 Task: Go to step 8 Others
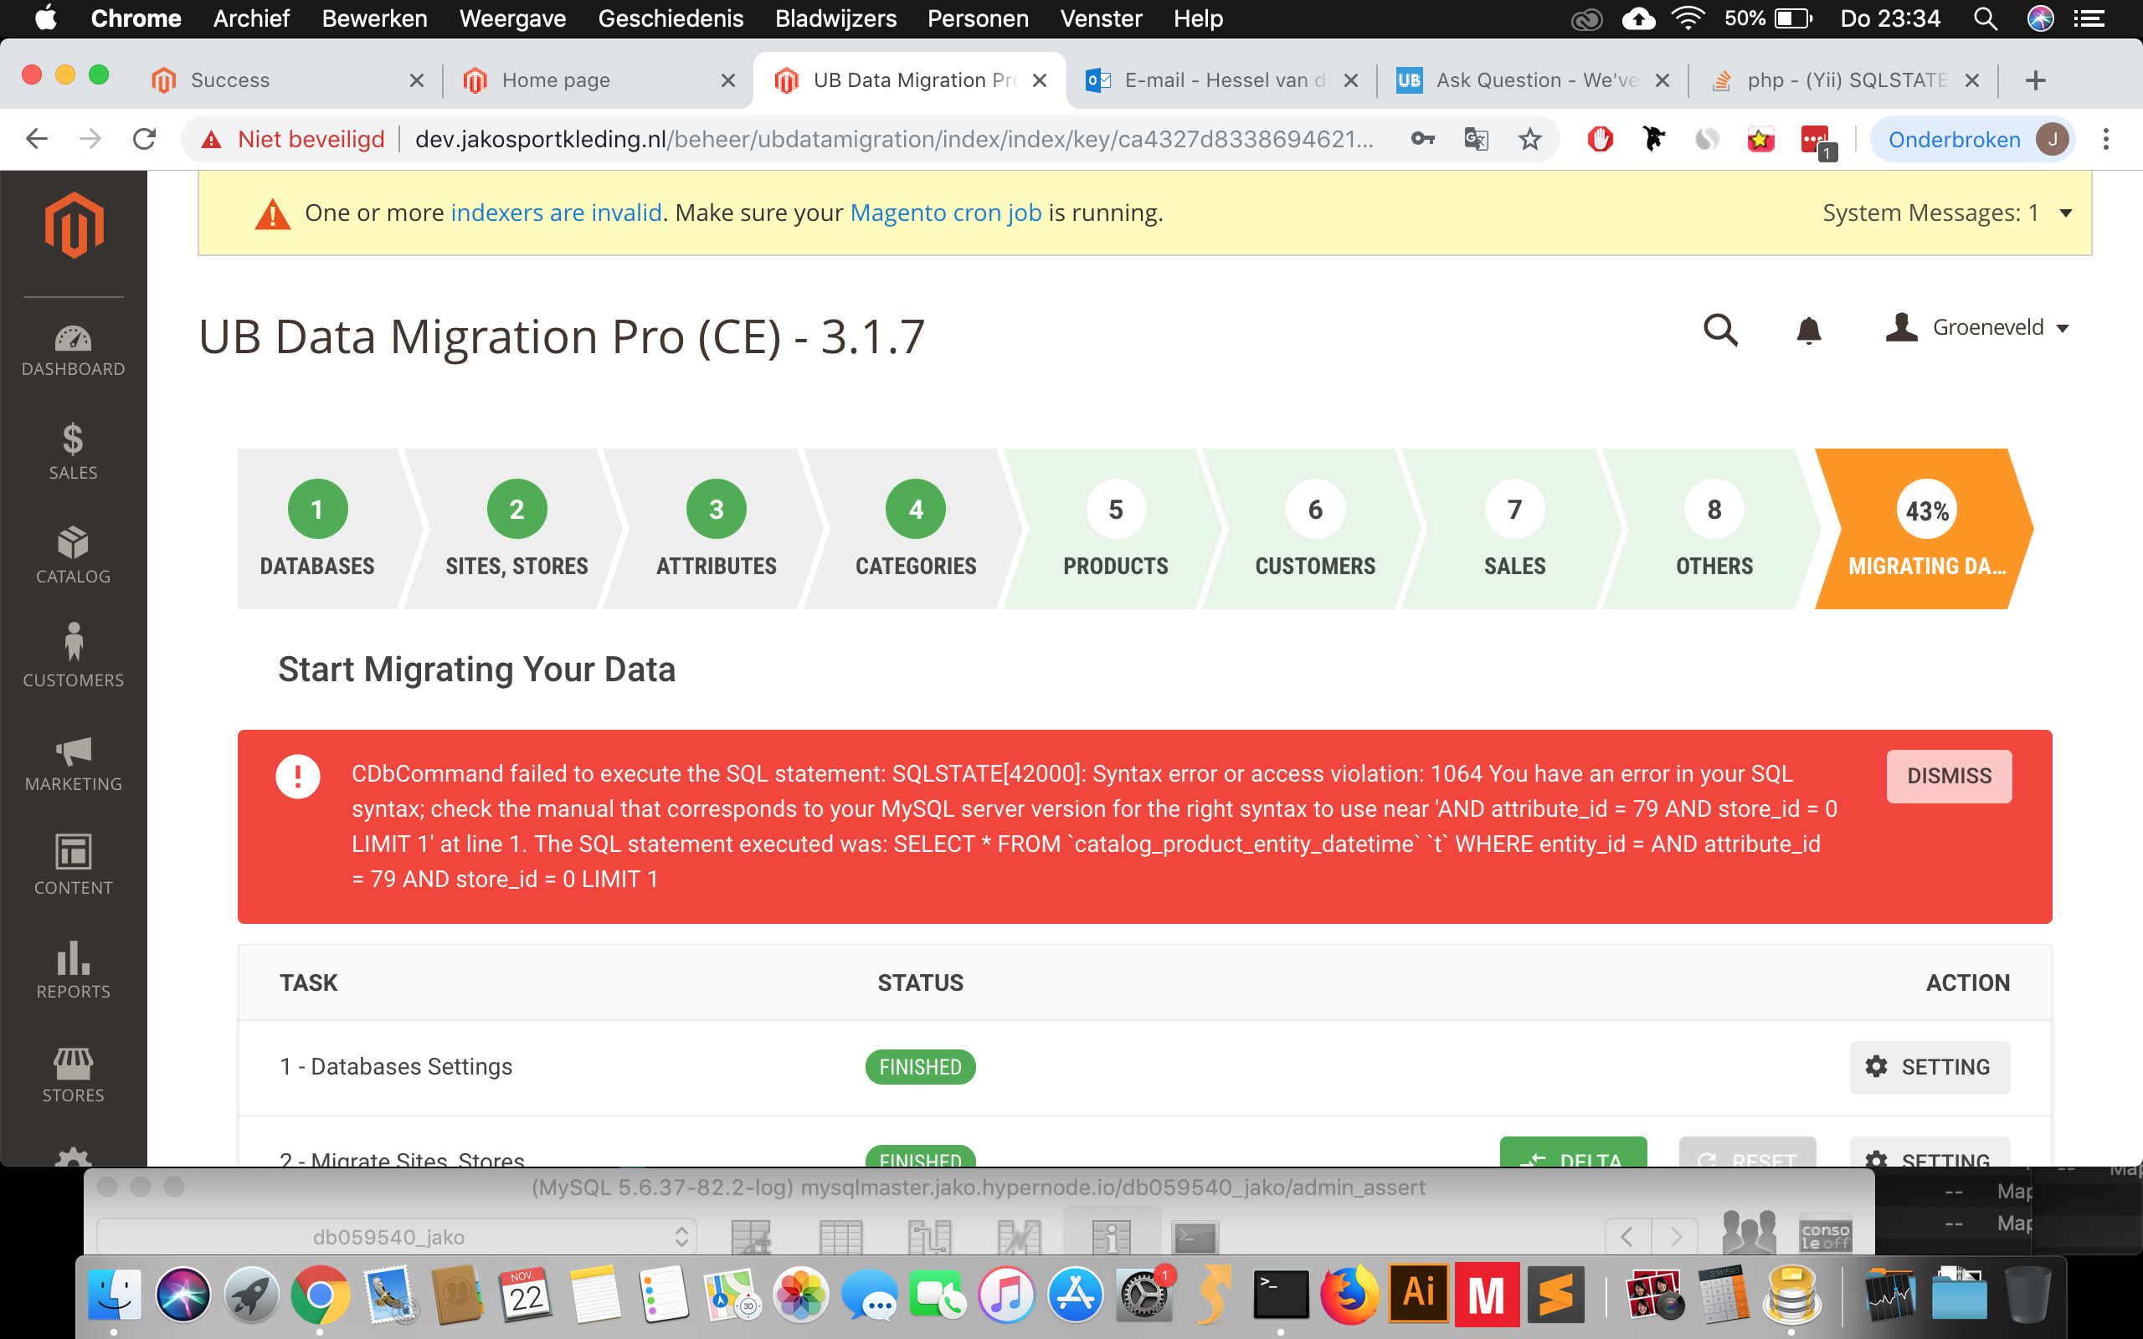(x=1714, y=528)
